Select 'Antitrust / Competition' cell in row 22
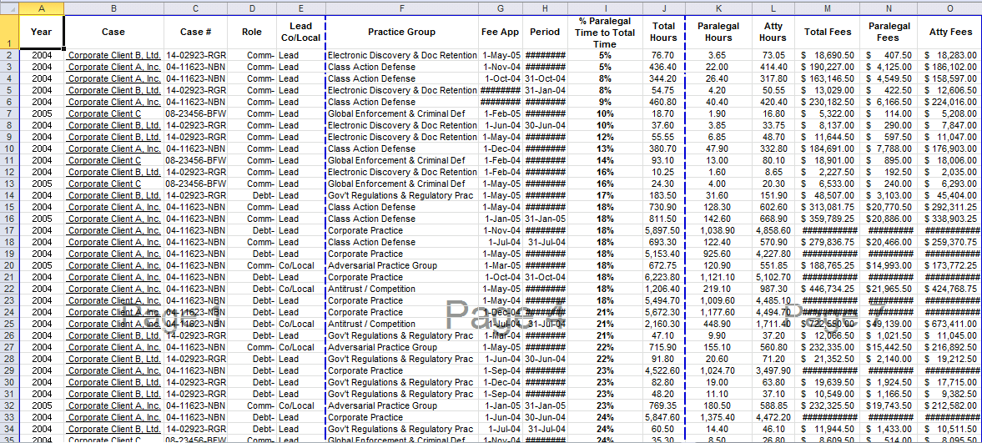This screenshot has height=443, width=982. tap(402, 289)
